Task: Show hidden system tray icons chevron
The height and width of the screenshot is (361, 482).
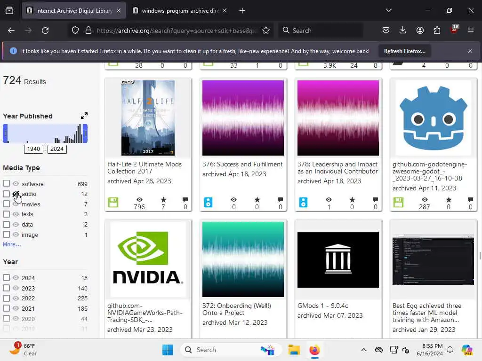Action: [364, 350]
